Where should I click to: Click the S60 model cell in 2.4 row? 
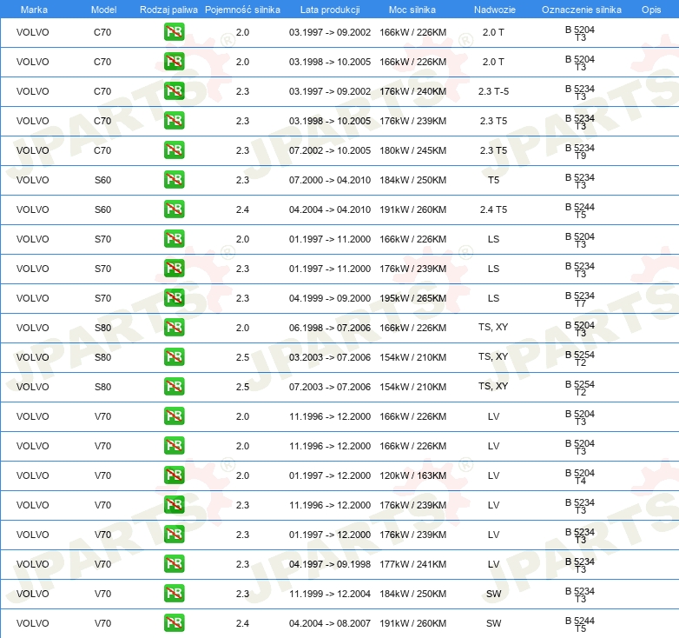[103, 209]
